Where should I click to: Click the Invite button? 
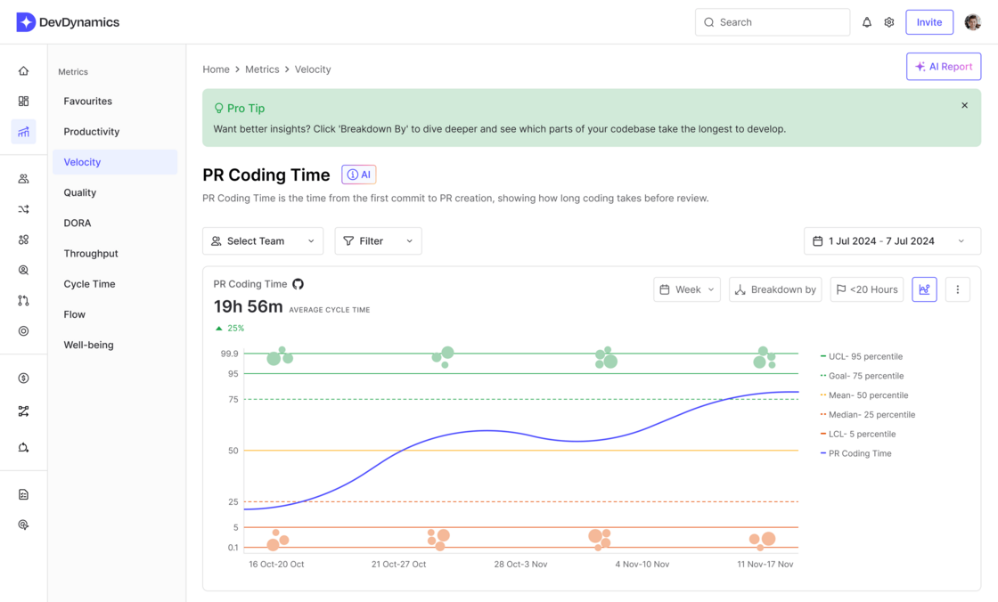click(x=929, y=22)
